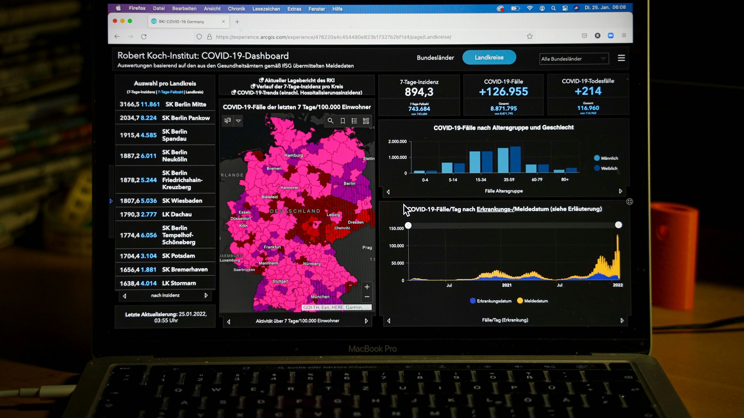Open the basemap gallery grid icon

click(x=366, y=121)
